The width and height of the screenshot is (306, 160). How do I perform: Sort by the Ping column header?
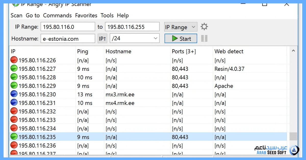pyautogui.click(x=83, y=51)
